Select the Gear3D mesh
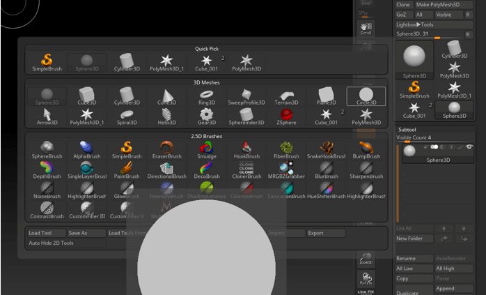The image size is (486, 295). coord(207,116)
